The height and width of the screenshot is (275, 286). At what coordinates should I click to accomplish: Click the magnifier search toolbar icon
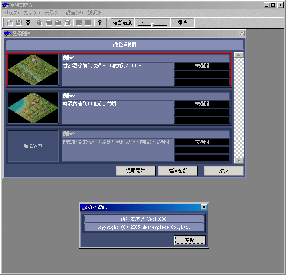40,23
